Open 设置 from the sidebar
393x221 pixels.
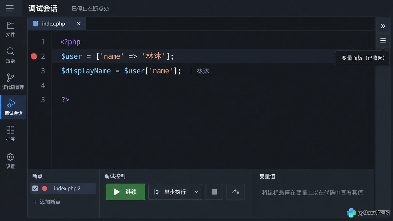tap(10, 161)
